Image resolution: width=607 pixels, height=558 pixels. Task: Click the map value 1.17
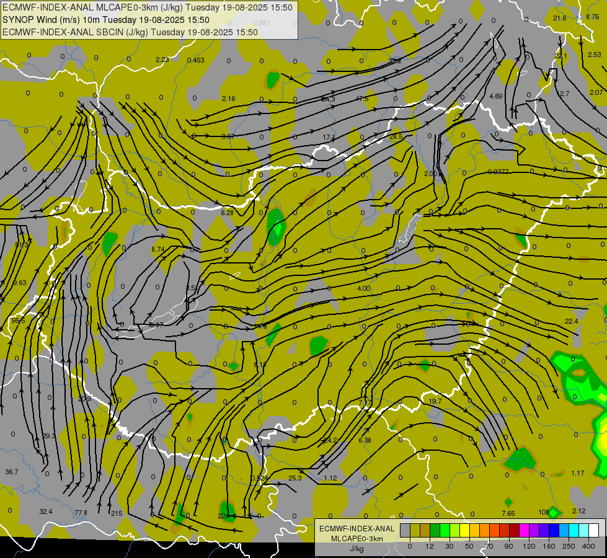tap(578, 473)
